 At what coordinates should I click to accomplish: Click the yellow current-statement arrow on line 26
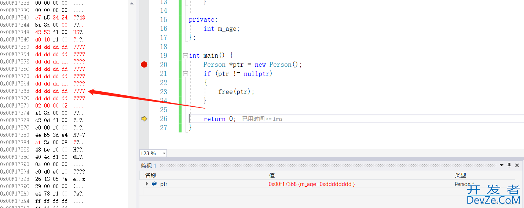144,118
